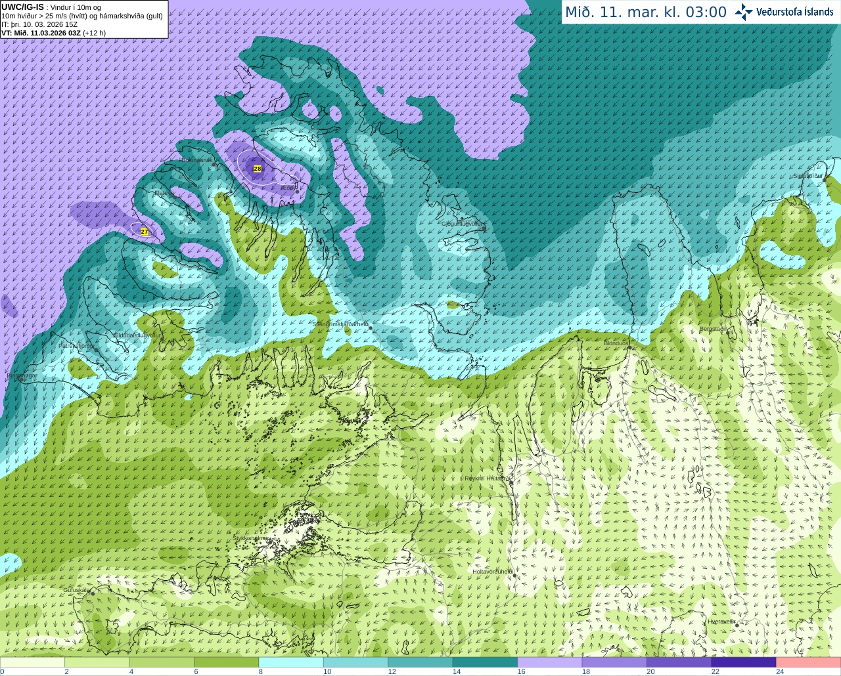841x676 pixels.
Task: Click the Veðurstofa Íslands logo icon
Action: click(744, 12)
